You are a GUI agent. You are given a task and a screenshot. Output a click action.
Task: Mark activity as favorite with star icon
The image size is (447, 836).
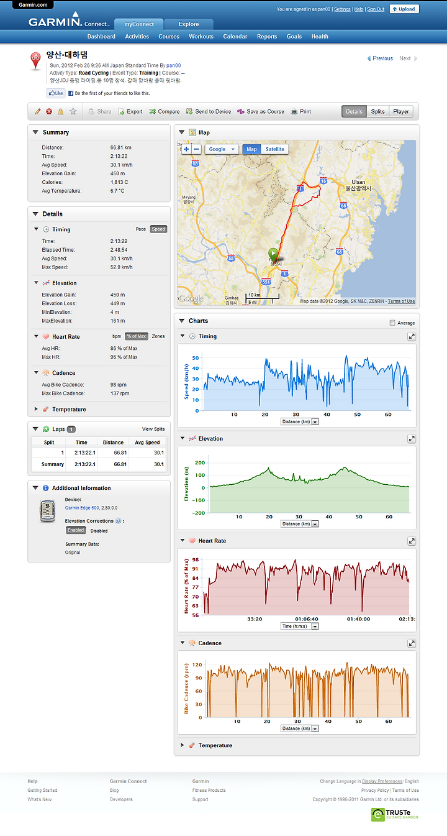[x=73, y=112]
